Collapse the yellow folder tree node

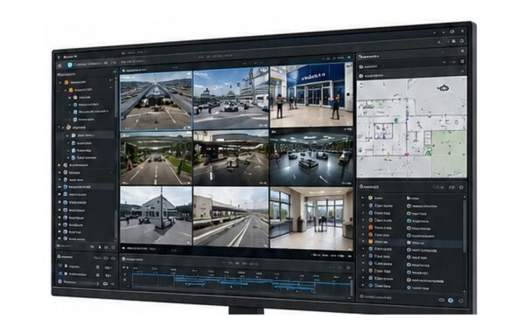click(x=63, y=128)
